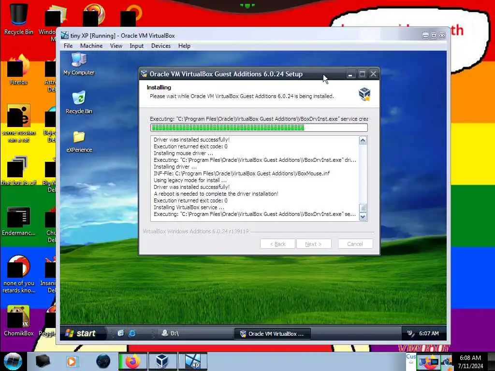495x371 pixels.
Task: Select the Endermanc... desktop icon
Action: [x=19, y=221]
